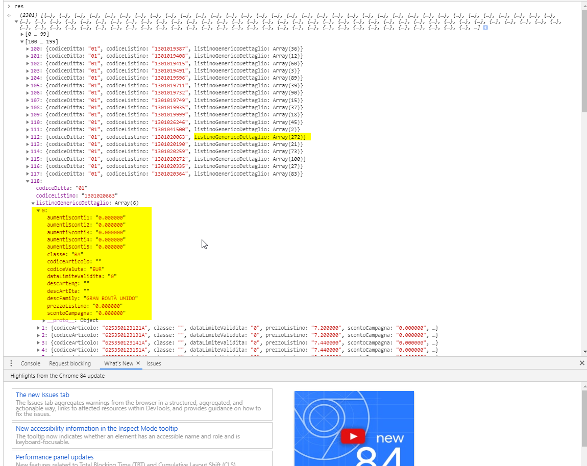
Task: Click the info icon after the array preview
Action: pyautogui.click(x=485, y=28)
